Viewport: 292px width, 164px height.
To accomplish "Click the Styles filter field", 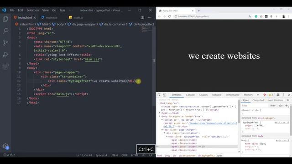I will [255, 106].
